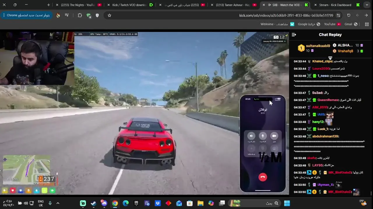This screenshot has width=373, height=209.
Task: Open the Chrome tab search dropdown
Action: [367, 5]
